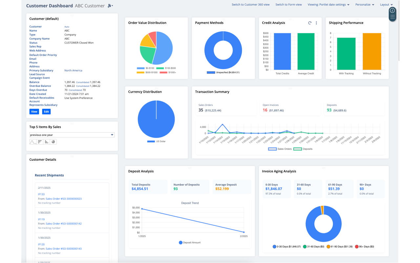Expand the Layout menu
The height and width of the screenshot is (263, 420).
click(x=386, y=5)
